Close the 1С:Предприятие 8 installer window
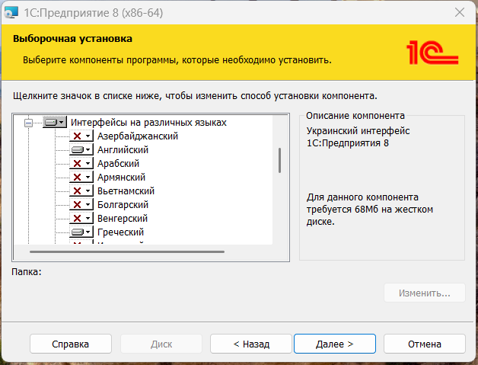Image resolution: width=478 pixels, height=365 pixels. pyautogui.click(x=460, y=12)
